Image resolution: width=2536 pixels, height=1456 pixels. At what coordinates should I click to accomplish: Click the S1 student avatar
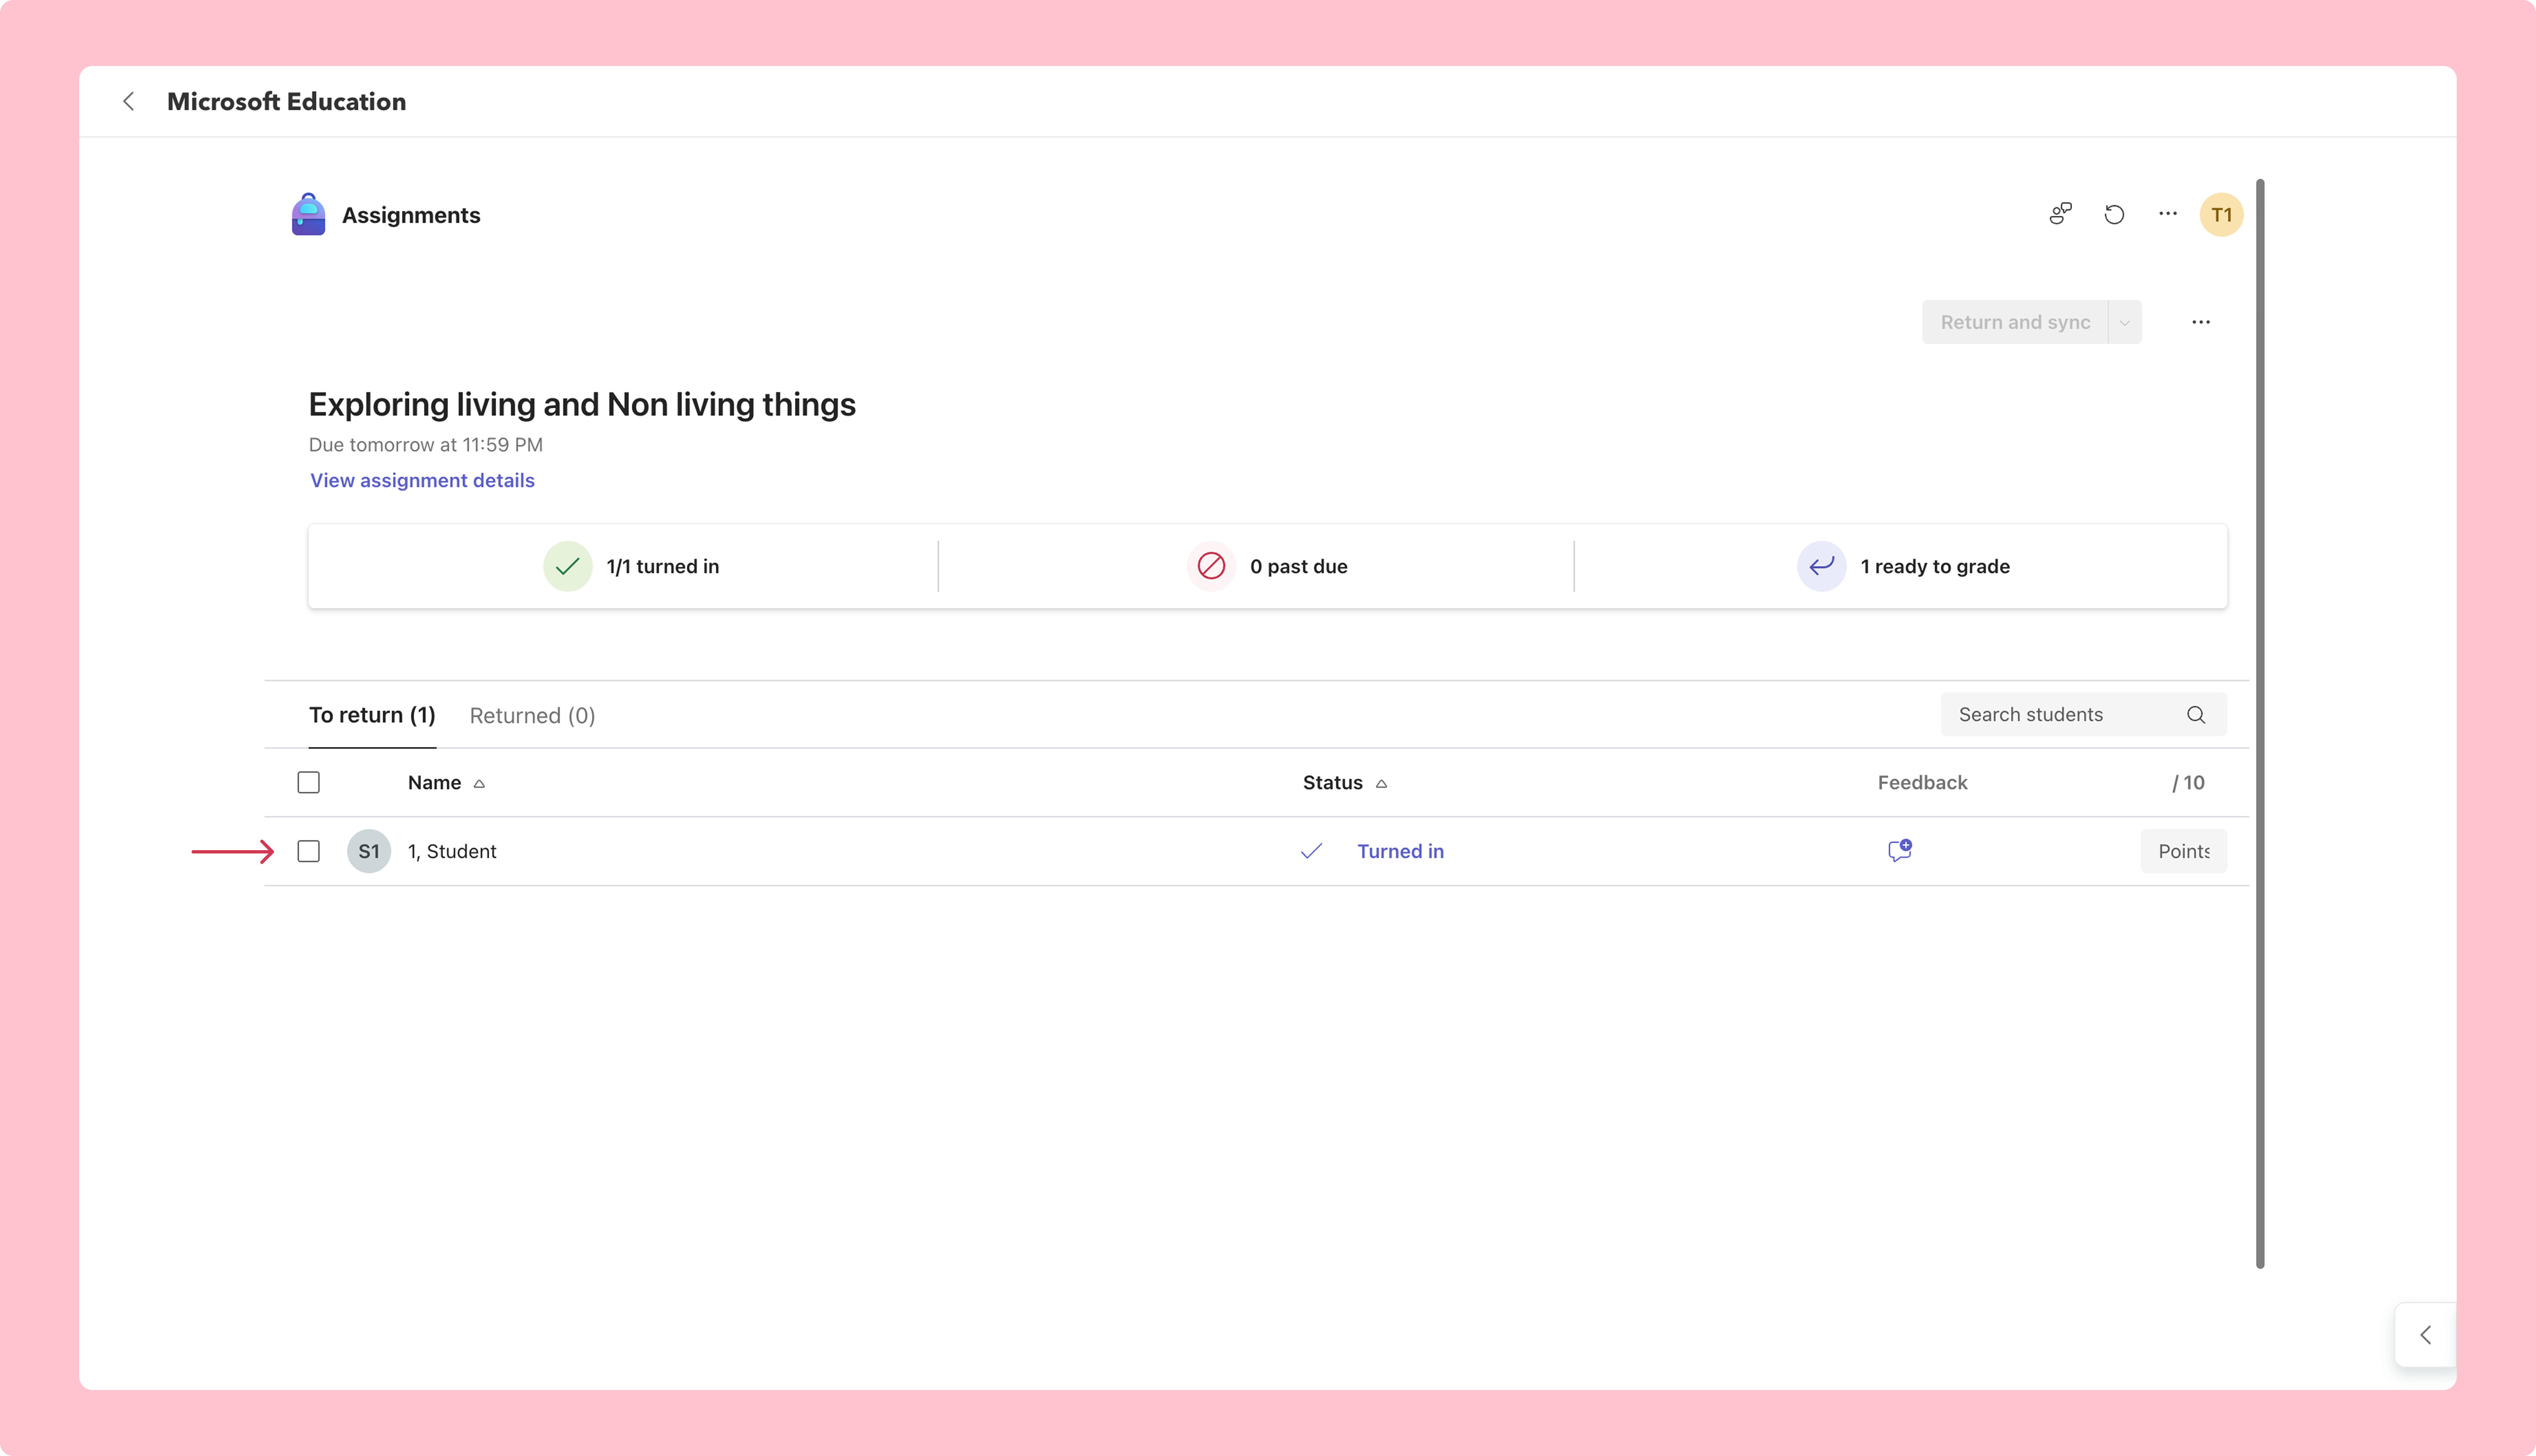coord(369,851)
